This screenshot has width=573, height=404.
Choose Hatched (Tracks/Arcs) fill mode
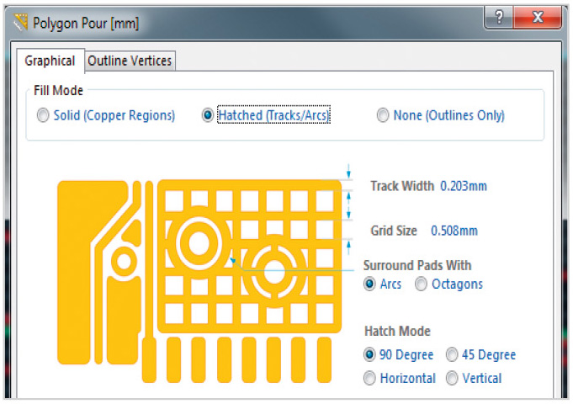click(x=208, y=115)
